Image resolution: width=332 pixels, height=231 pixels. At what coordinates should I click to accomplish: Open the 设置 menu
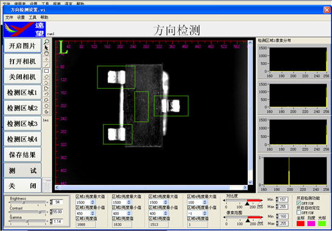[x=21, y=18]
